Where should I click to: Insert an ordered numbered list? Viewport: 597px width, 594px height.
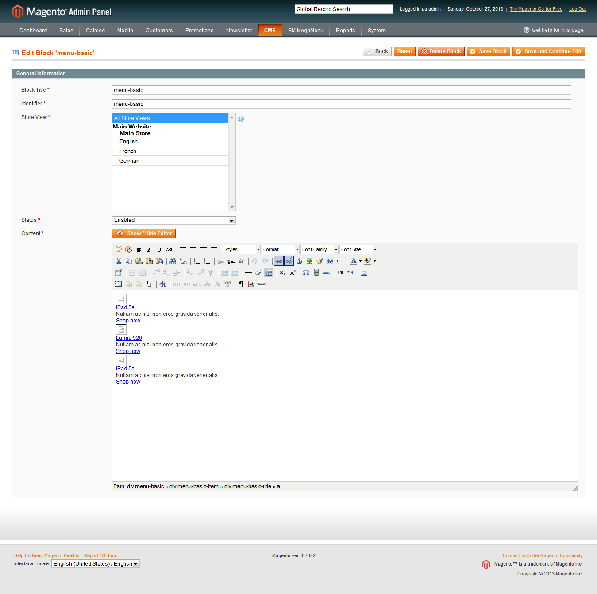tap(207, 261)
